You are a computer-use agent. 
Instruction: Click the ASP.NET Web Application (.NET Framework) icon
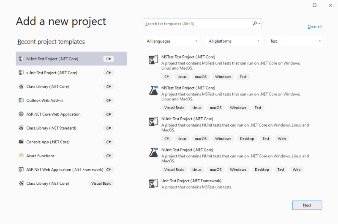point(21,170)
